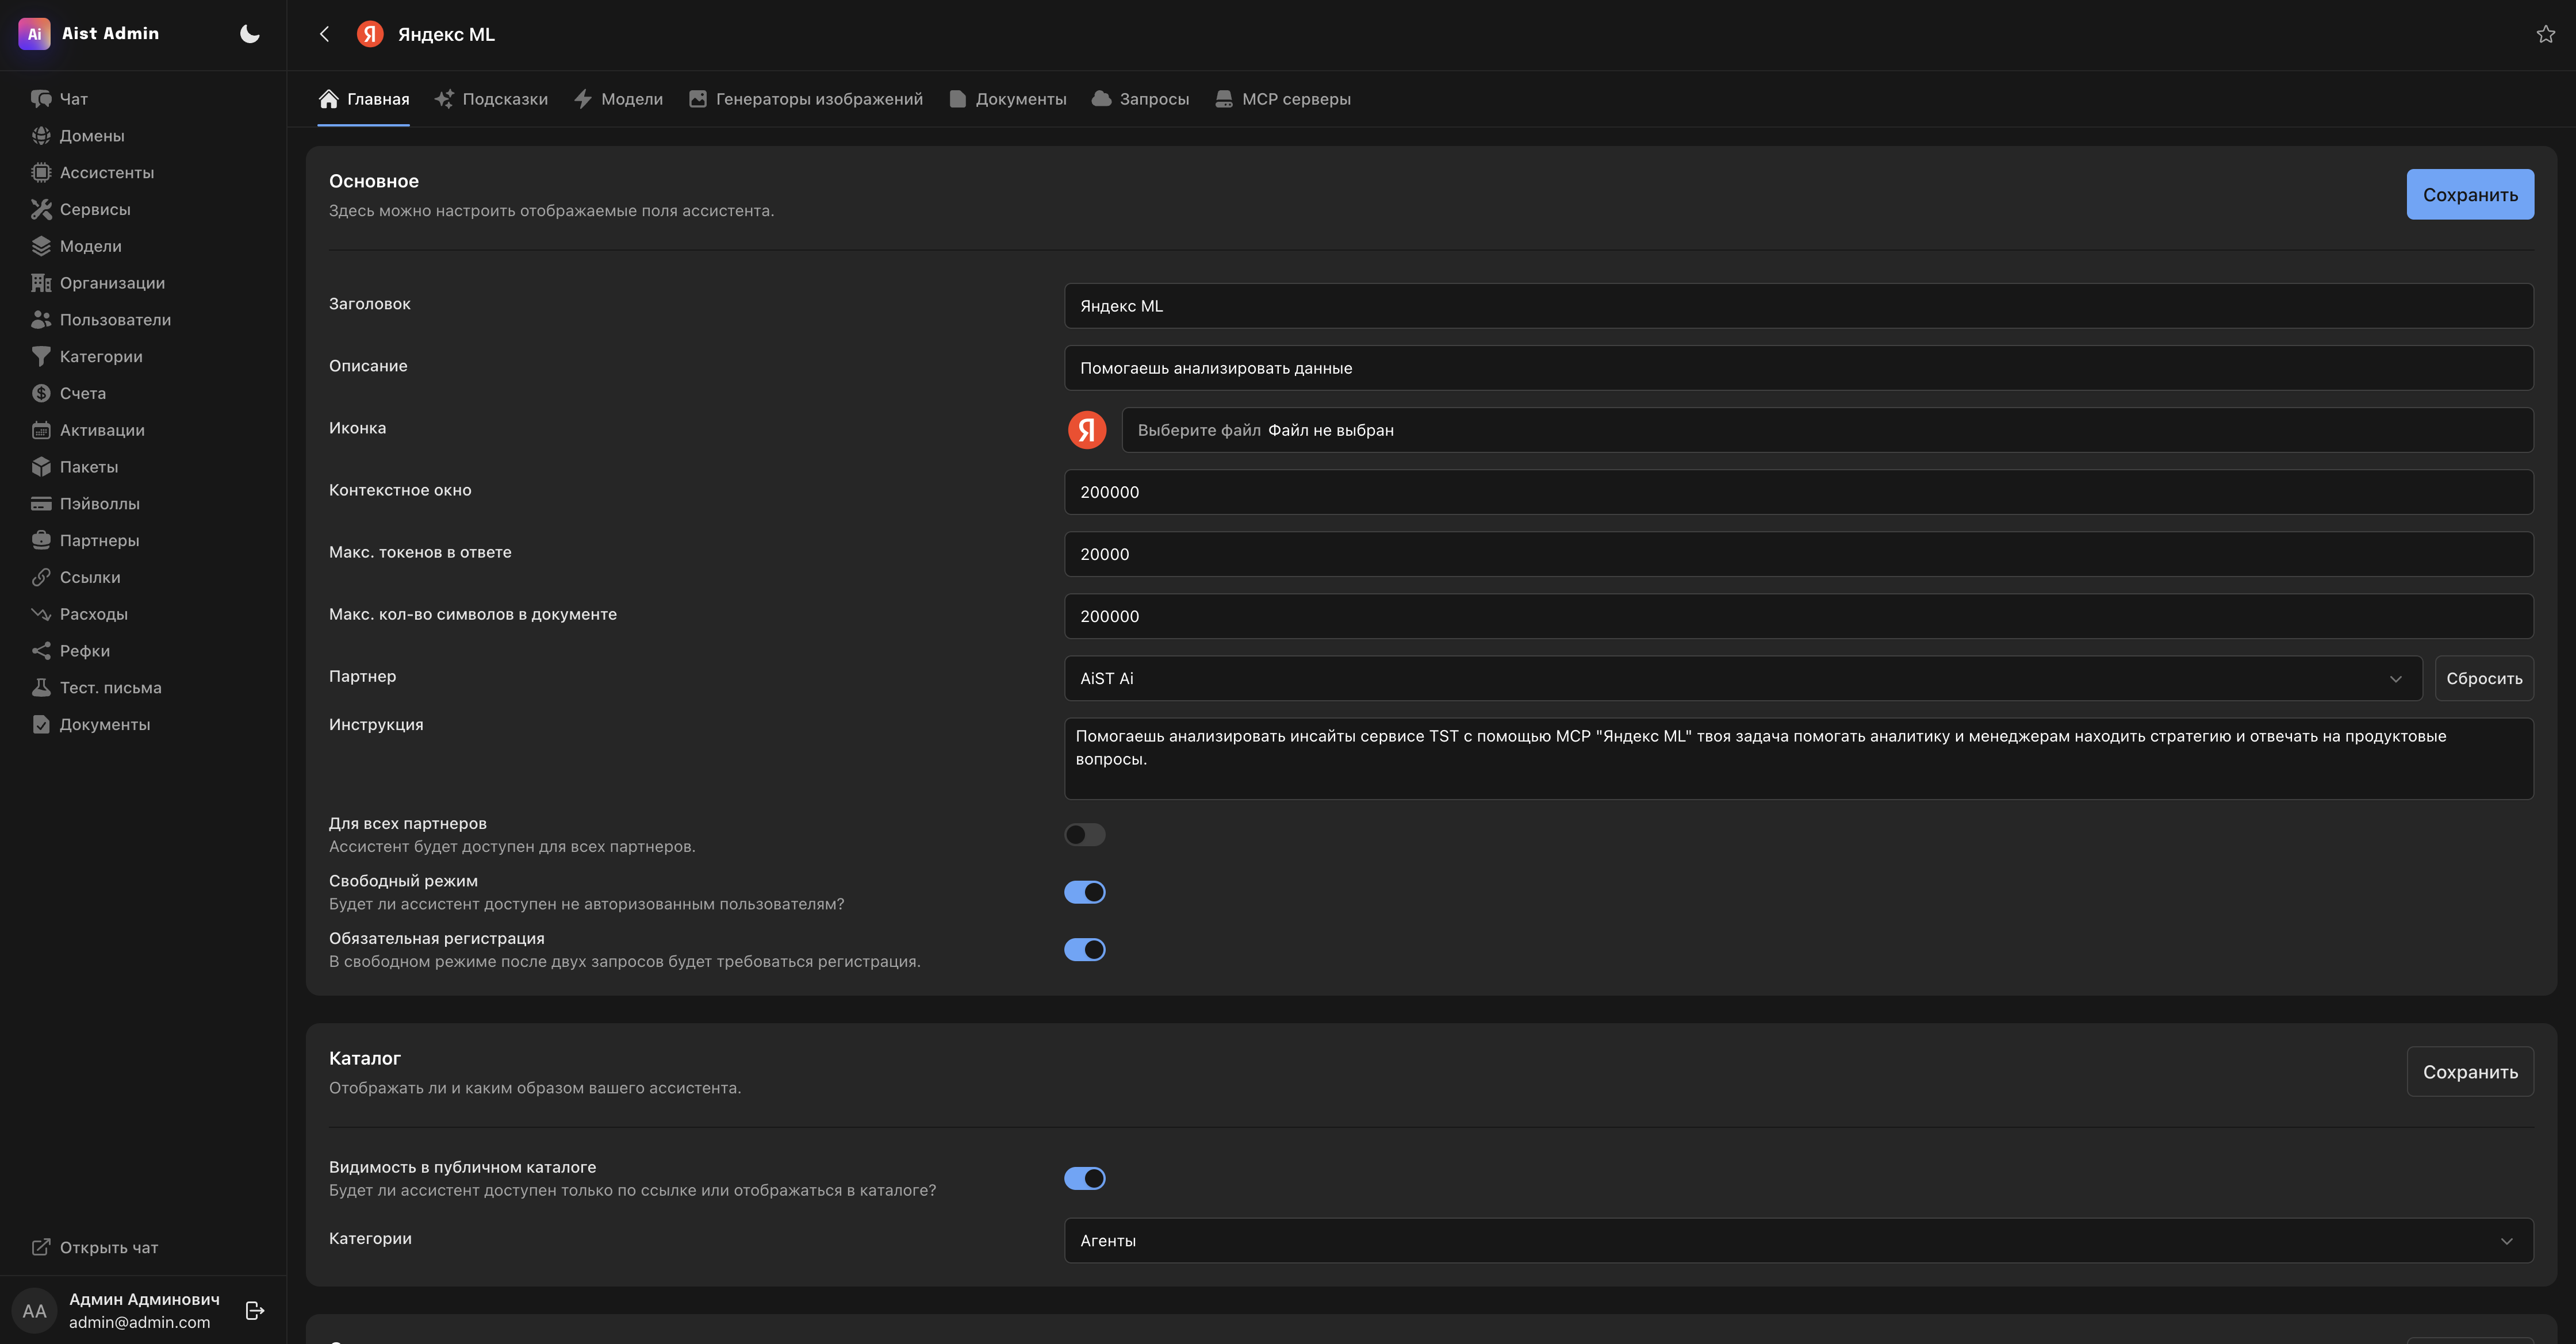Click the Контекстное окно field
This screenshot has height=1344, width=2576.
[1799, 492]
